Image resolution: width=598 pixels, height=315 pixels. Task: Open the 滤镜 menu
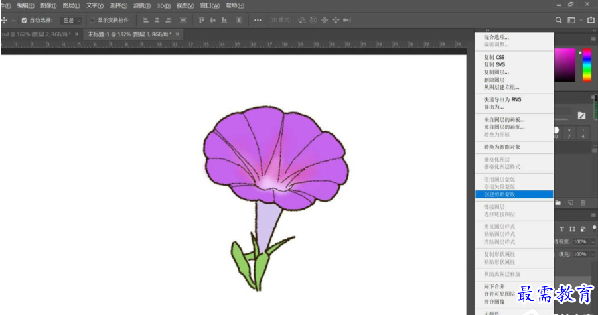[x=142, y=6]
